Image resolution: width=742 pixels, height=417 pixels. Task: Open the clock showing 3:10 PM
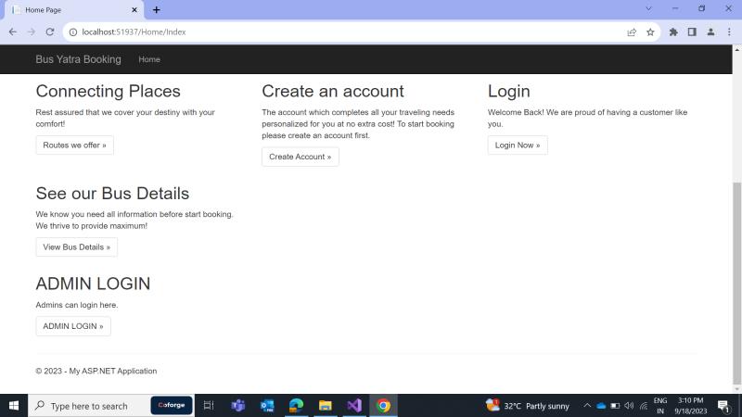pos(691,406)
